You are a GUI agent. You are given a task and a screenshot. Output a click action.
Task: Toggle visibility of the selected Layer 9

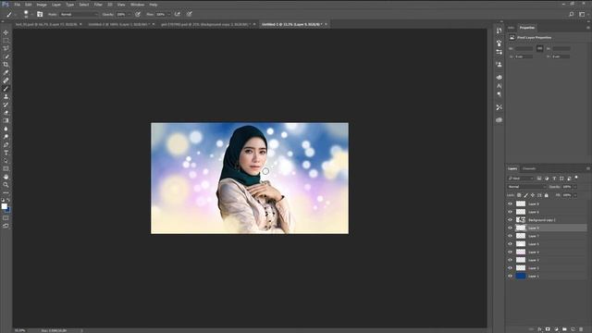coord(510,228)
